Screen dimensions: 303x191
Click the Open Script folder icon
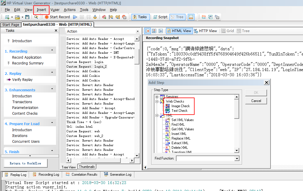pos(17,17)
